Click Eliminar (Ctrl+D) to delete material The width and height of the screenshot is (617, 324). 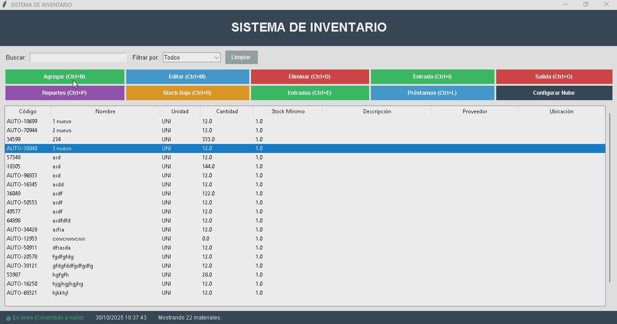coord(309,77)
